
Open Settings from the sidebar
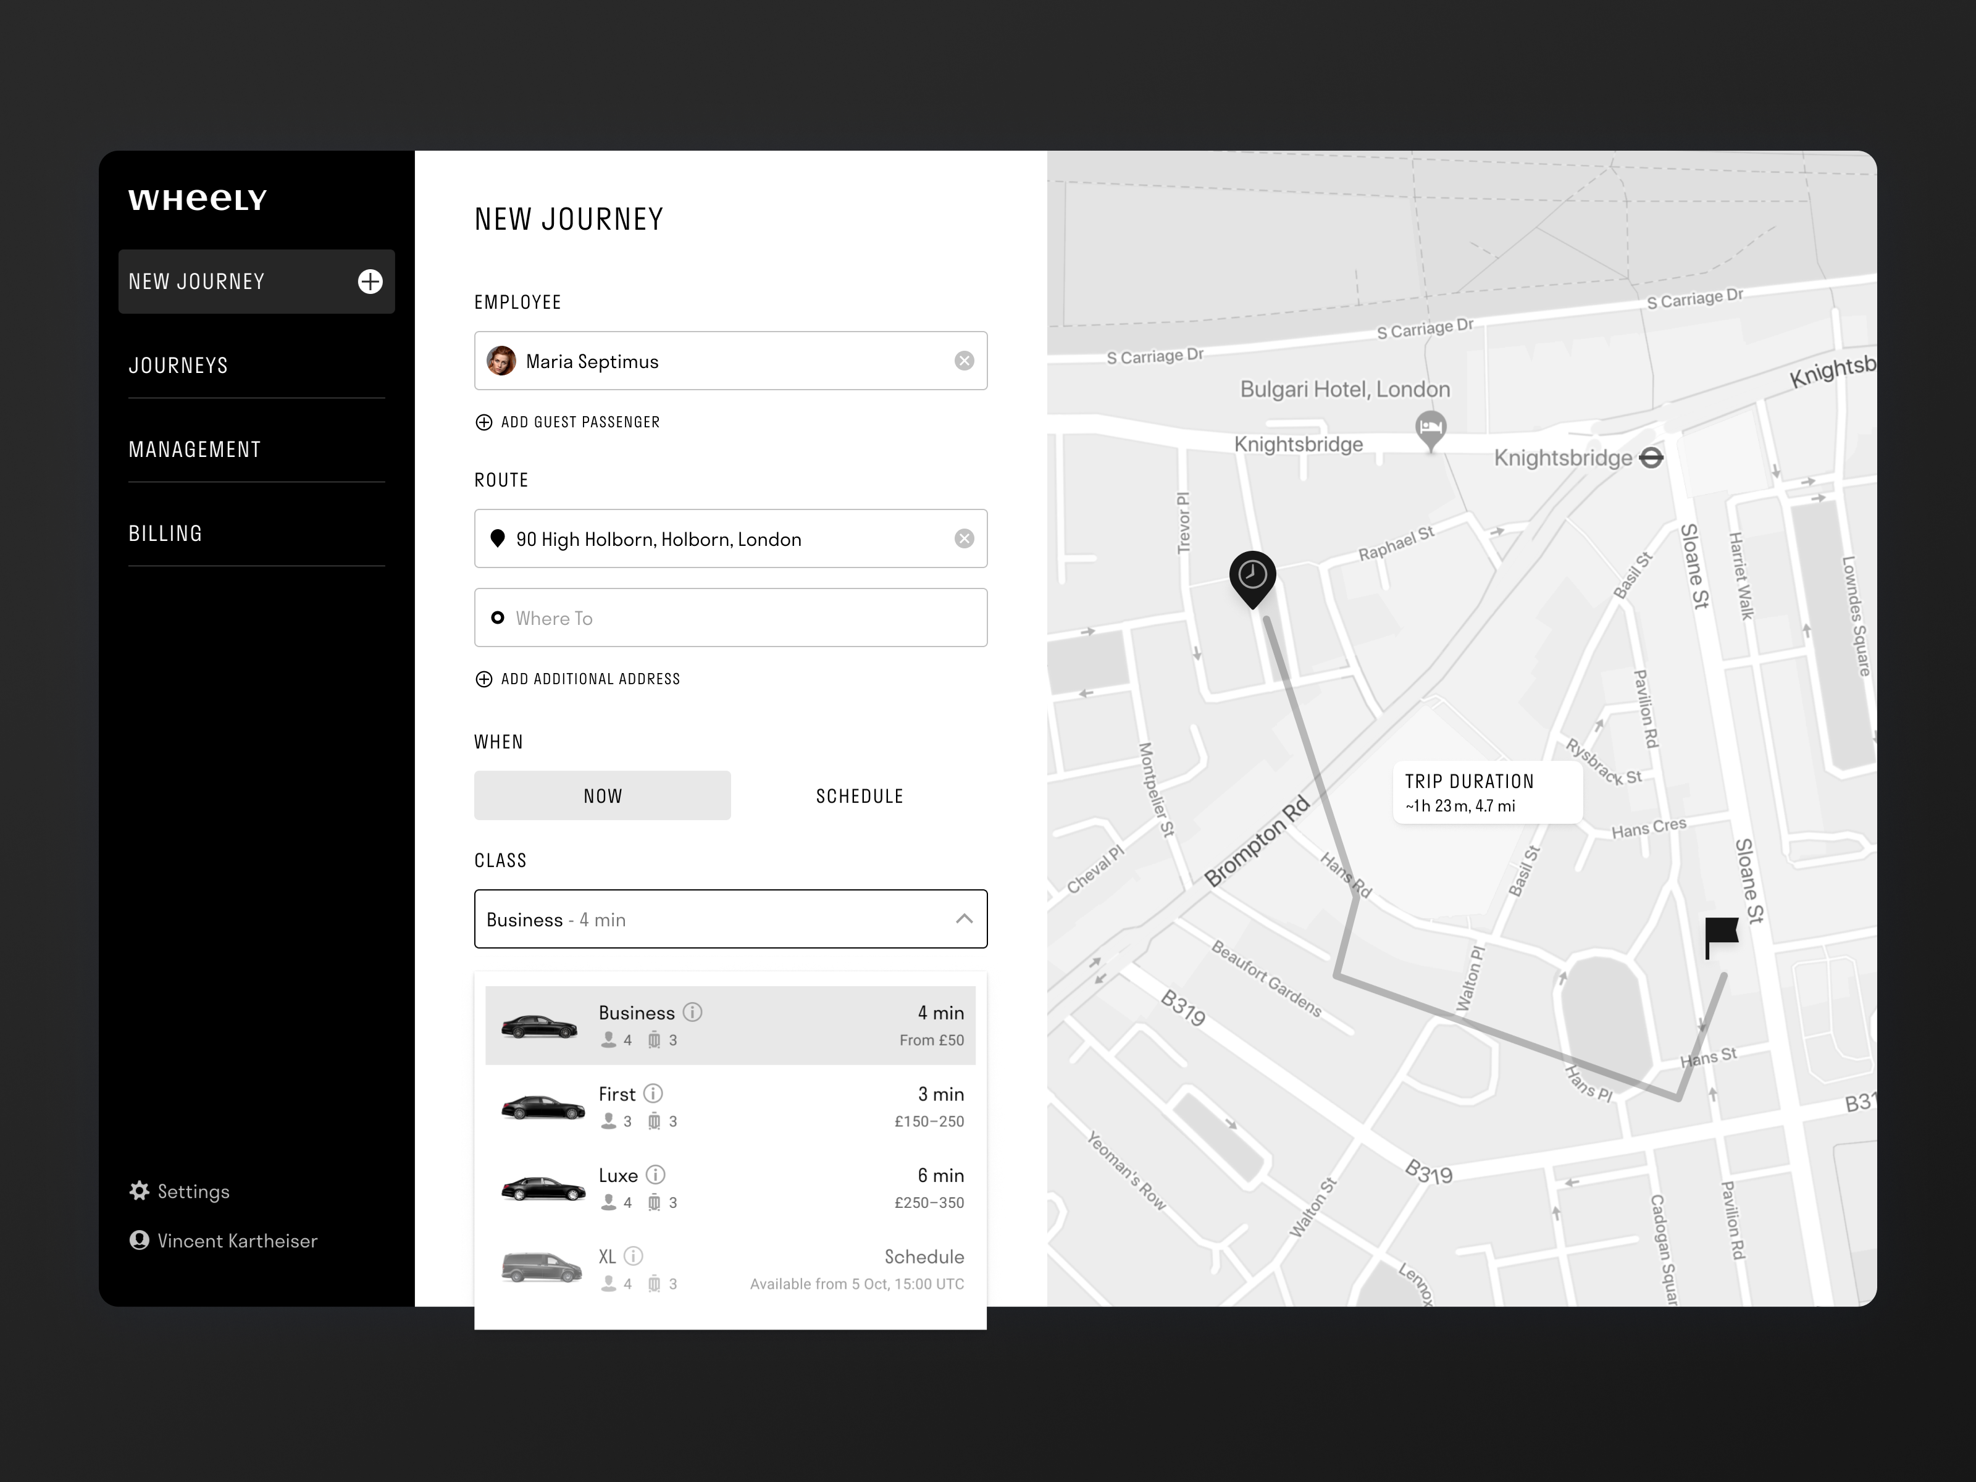[180, 1191]
